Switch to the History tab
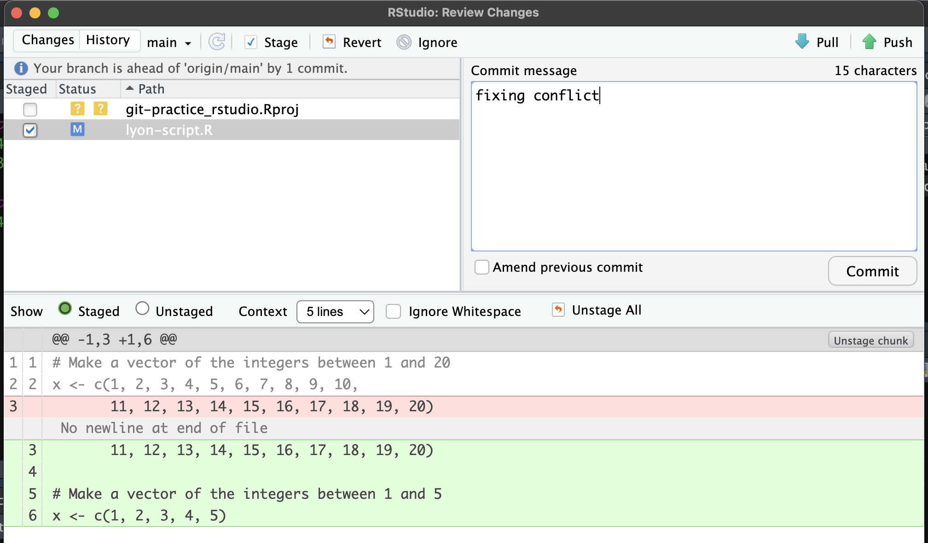The image size is (928, 543). (107, 40)
